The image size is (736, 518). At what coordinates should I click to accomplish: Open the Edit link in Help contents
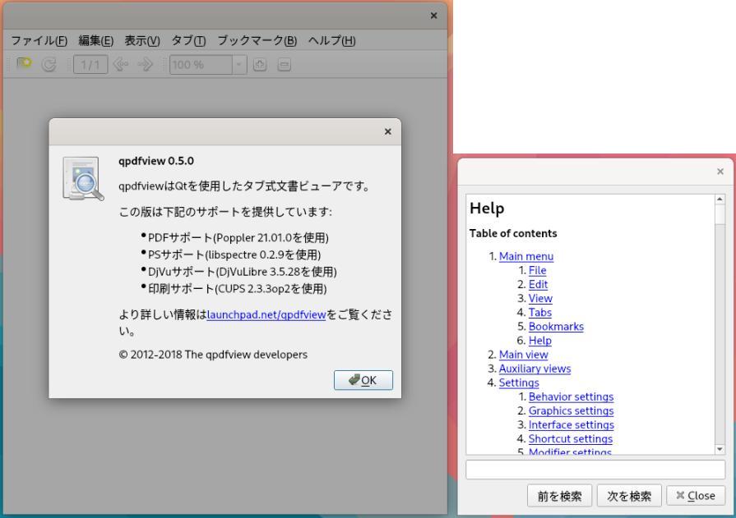pyautogui.click(x=538, y=285)
